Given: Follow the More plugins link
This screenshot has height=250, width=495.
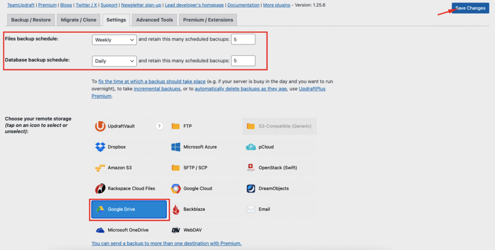Looking at the screenshot, I should (277, 5).
